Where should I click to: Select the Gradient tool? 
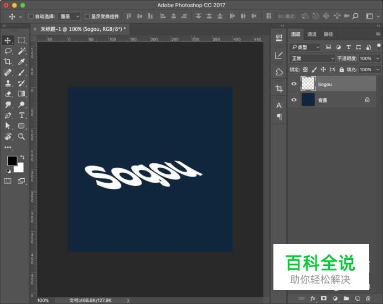[22, 94]
